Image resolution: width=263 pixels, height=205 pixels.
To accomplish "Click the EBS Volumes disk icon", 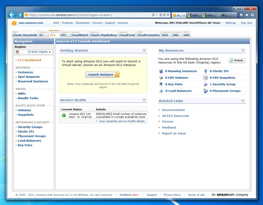I will tap(161, 78).
